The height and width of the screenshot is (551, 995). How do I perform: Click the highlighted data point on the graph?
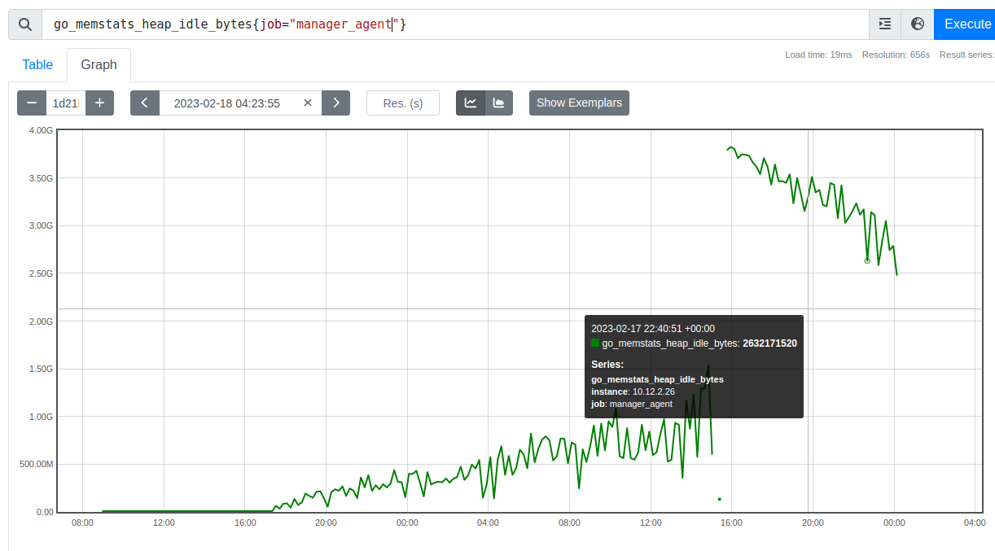click(x=866, y=260)
